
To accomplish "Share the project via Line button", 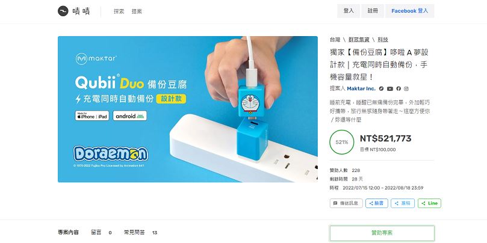I will click(430, 203).
